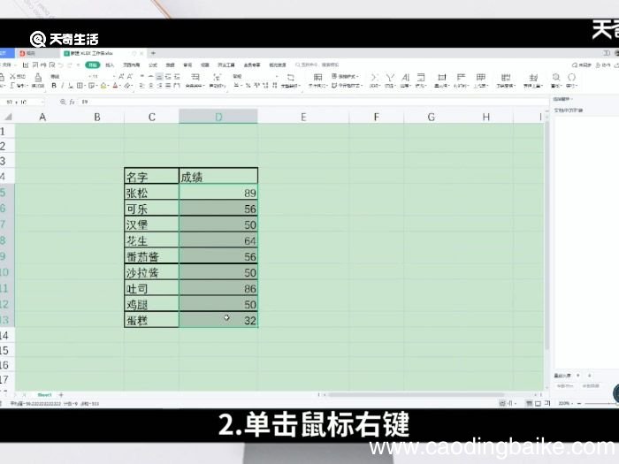Open a new document tab with plus
619x464 pixels.
click(154, 53)
